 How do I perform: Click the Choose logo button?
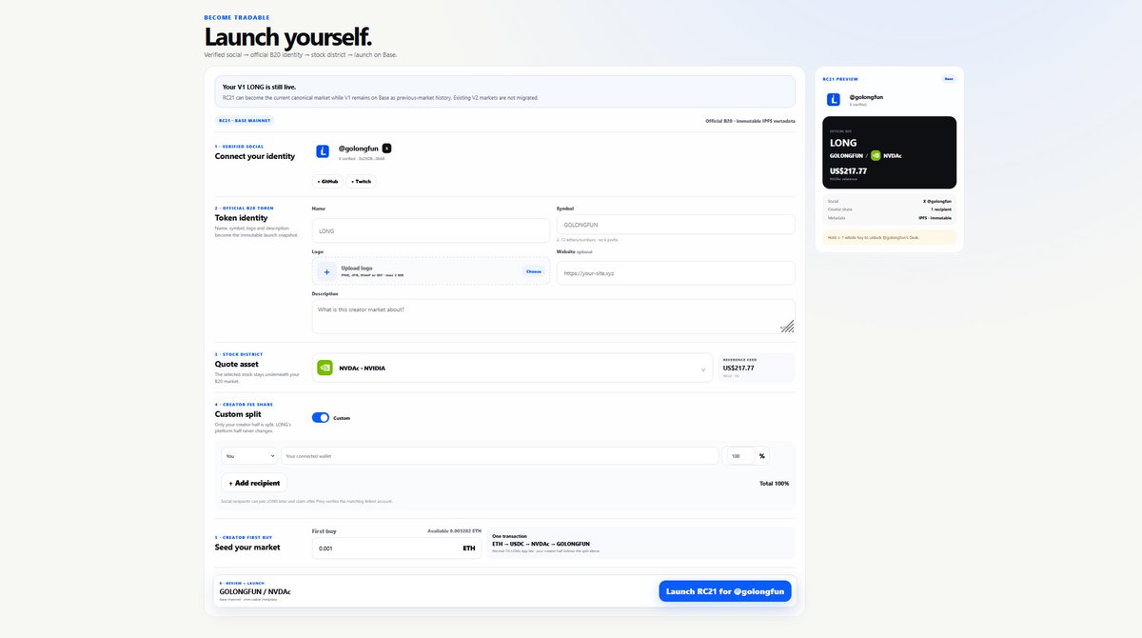click(x=534, y=271)
